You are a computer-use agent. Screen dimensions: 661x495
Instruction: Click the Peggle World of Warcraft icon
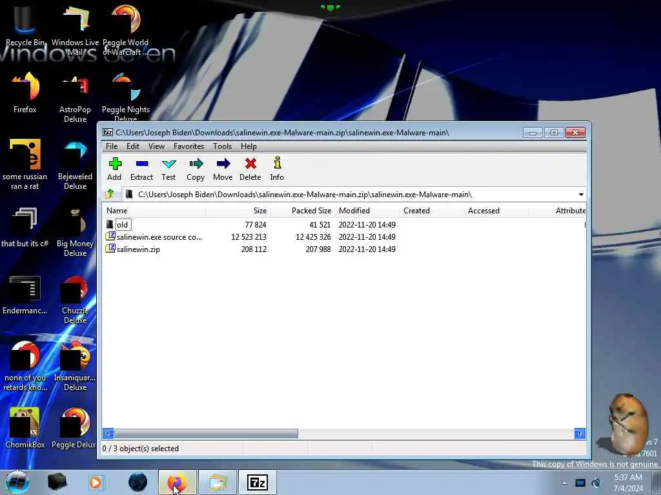(x=126, y=30)
